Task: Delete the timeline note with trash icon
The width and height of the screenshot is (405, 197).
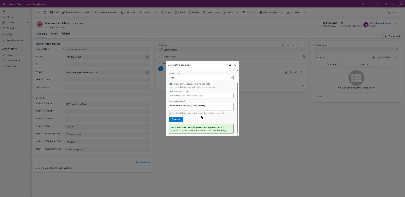Action: (301, 73)
